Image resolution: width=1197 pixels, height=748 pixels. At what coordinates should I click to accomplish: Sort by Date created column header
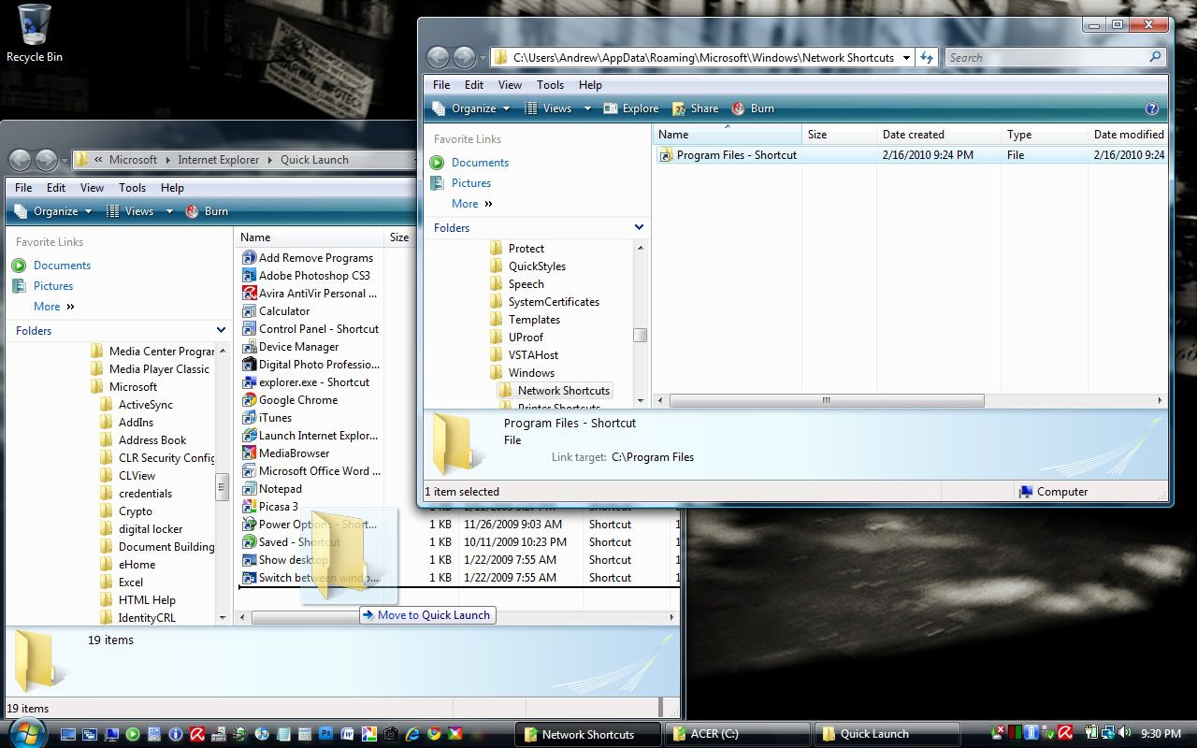point(938,135)
